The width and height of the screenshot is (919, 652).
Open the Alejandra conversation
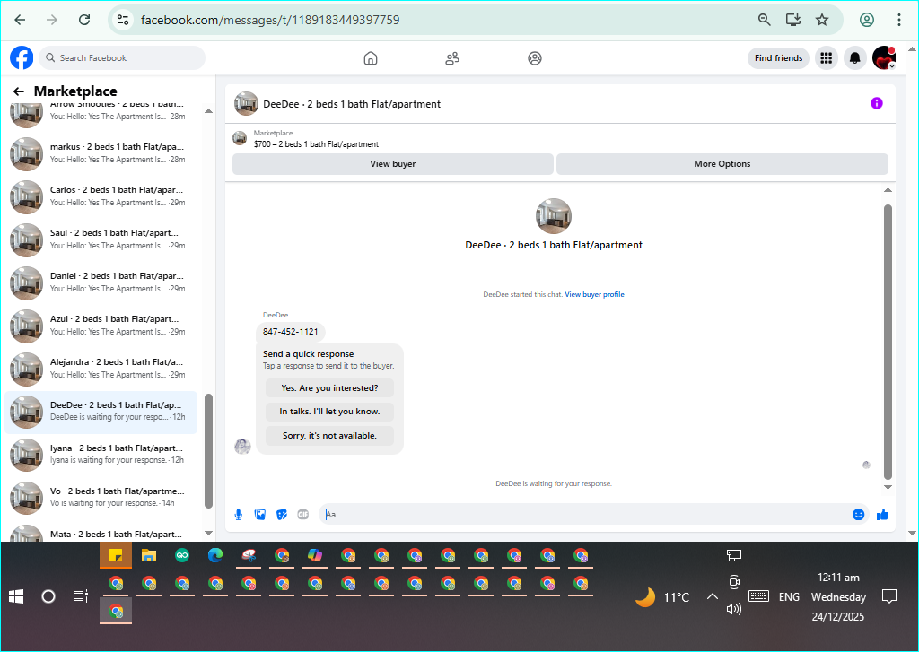coord(101,369)
